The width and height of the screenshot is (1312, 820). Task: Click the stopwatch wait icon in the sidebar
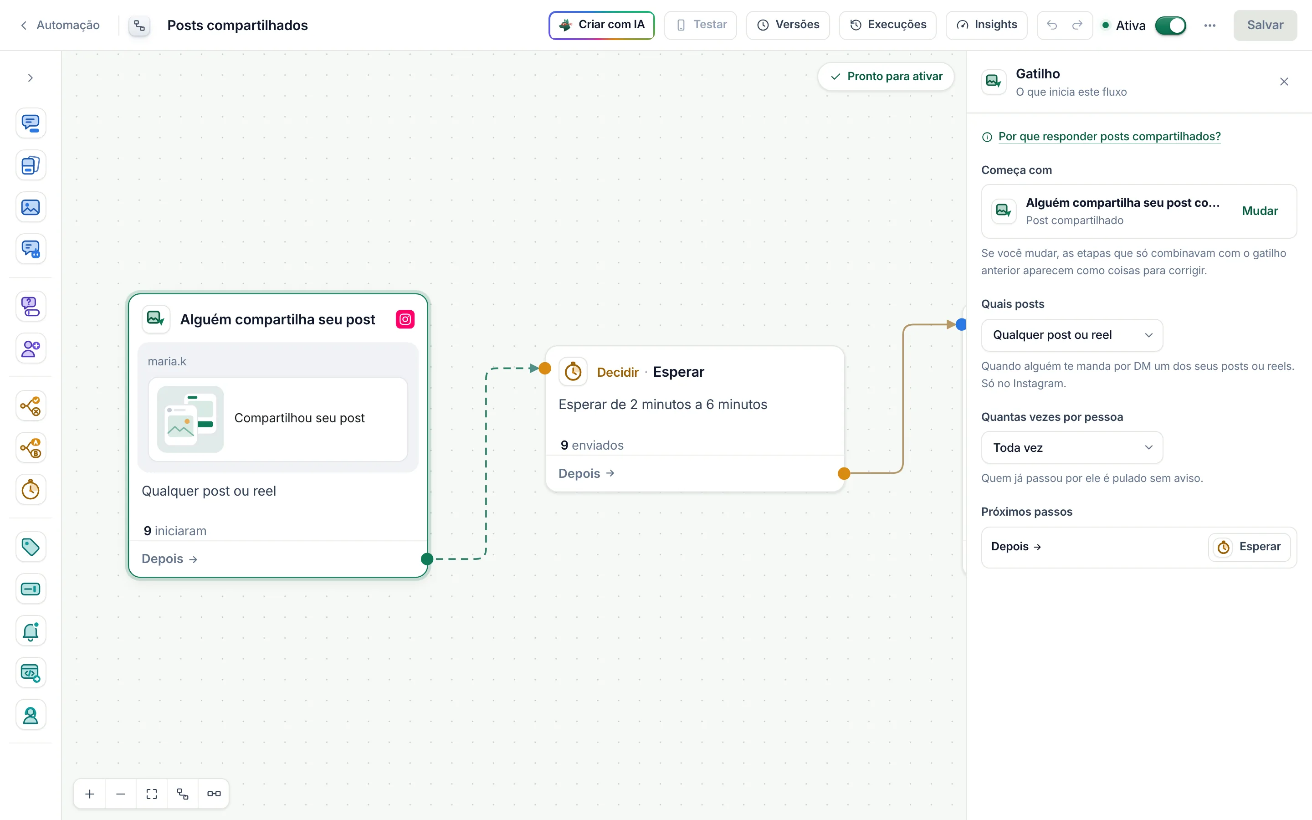click(31, 490)
